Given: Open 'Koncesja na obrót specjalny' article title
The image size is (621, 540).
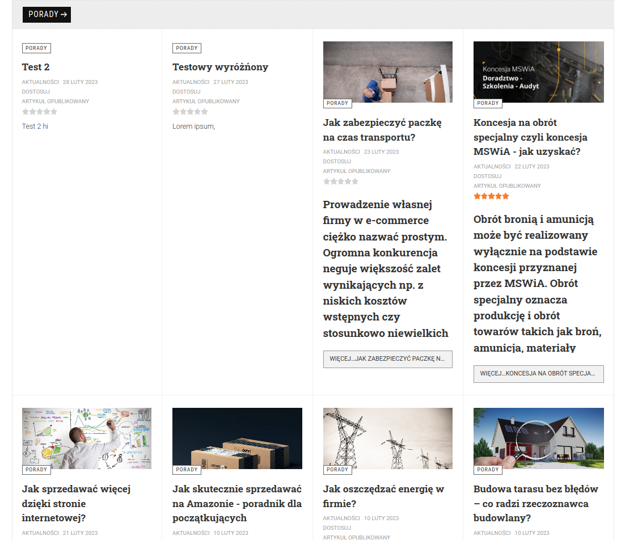Looking at the screenshot, I should [x=530, y=137].
